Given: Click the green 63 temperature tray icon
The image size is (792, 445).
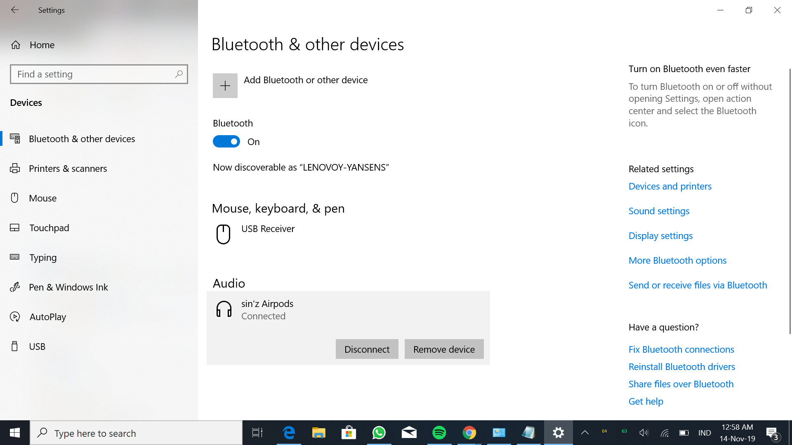Looking at the screenshot, I should point(624,431).
